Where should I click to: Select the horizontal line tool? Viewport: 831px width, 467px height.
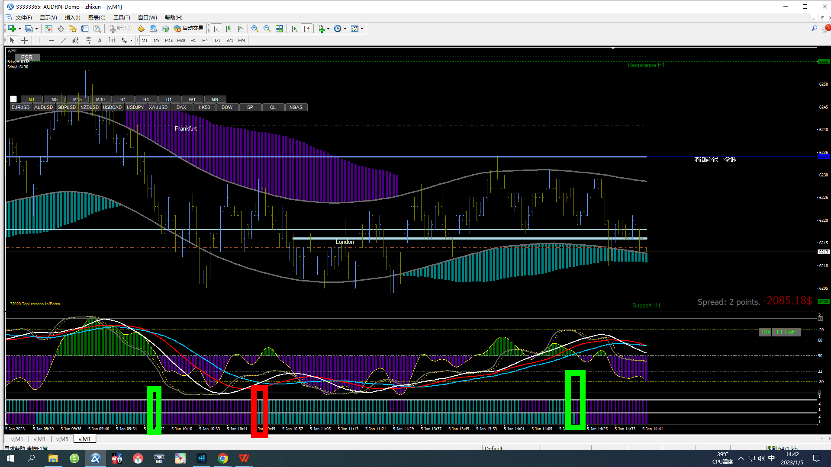click(52, 40)
